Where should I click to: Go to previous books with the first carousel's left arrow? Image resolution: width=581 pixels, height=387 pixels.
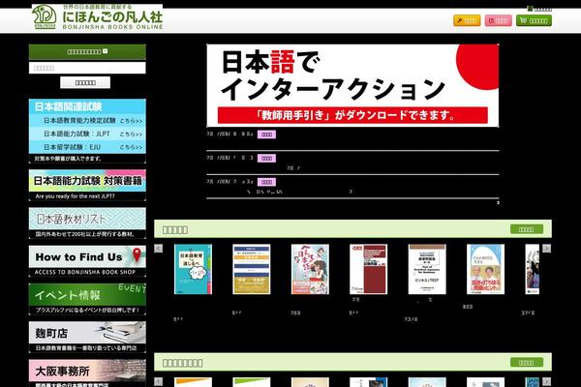click(158, 248)
